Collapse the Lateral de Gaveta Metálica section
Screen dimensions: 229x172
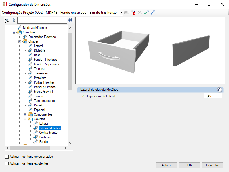(x=219, y=90)
